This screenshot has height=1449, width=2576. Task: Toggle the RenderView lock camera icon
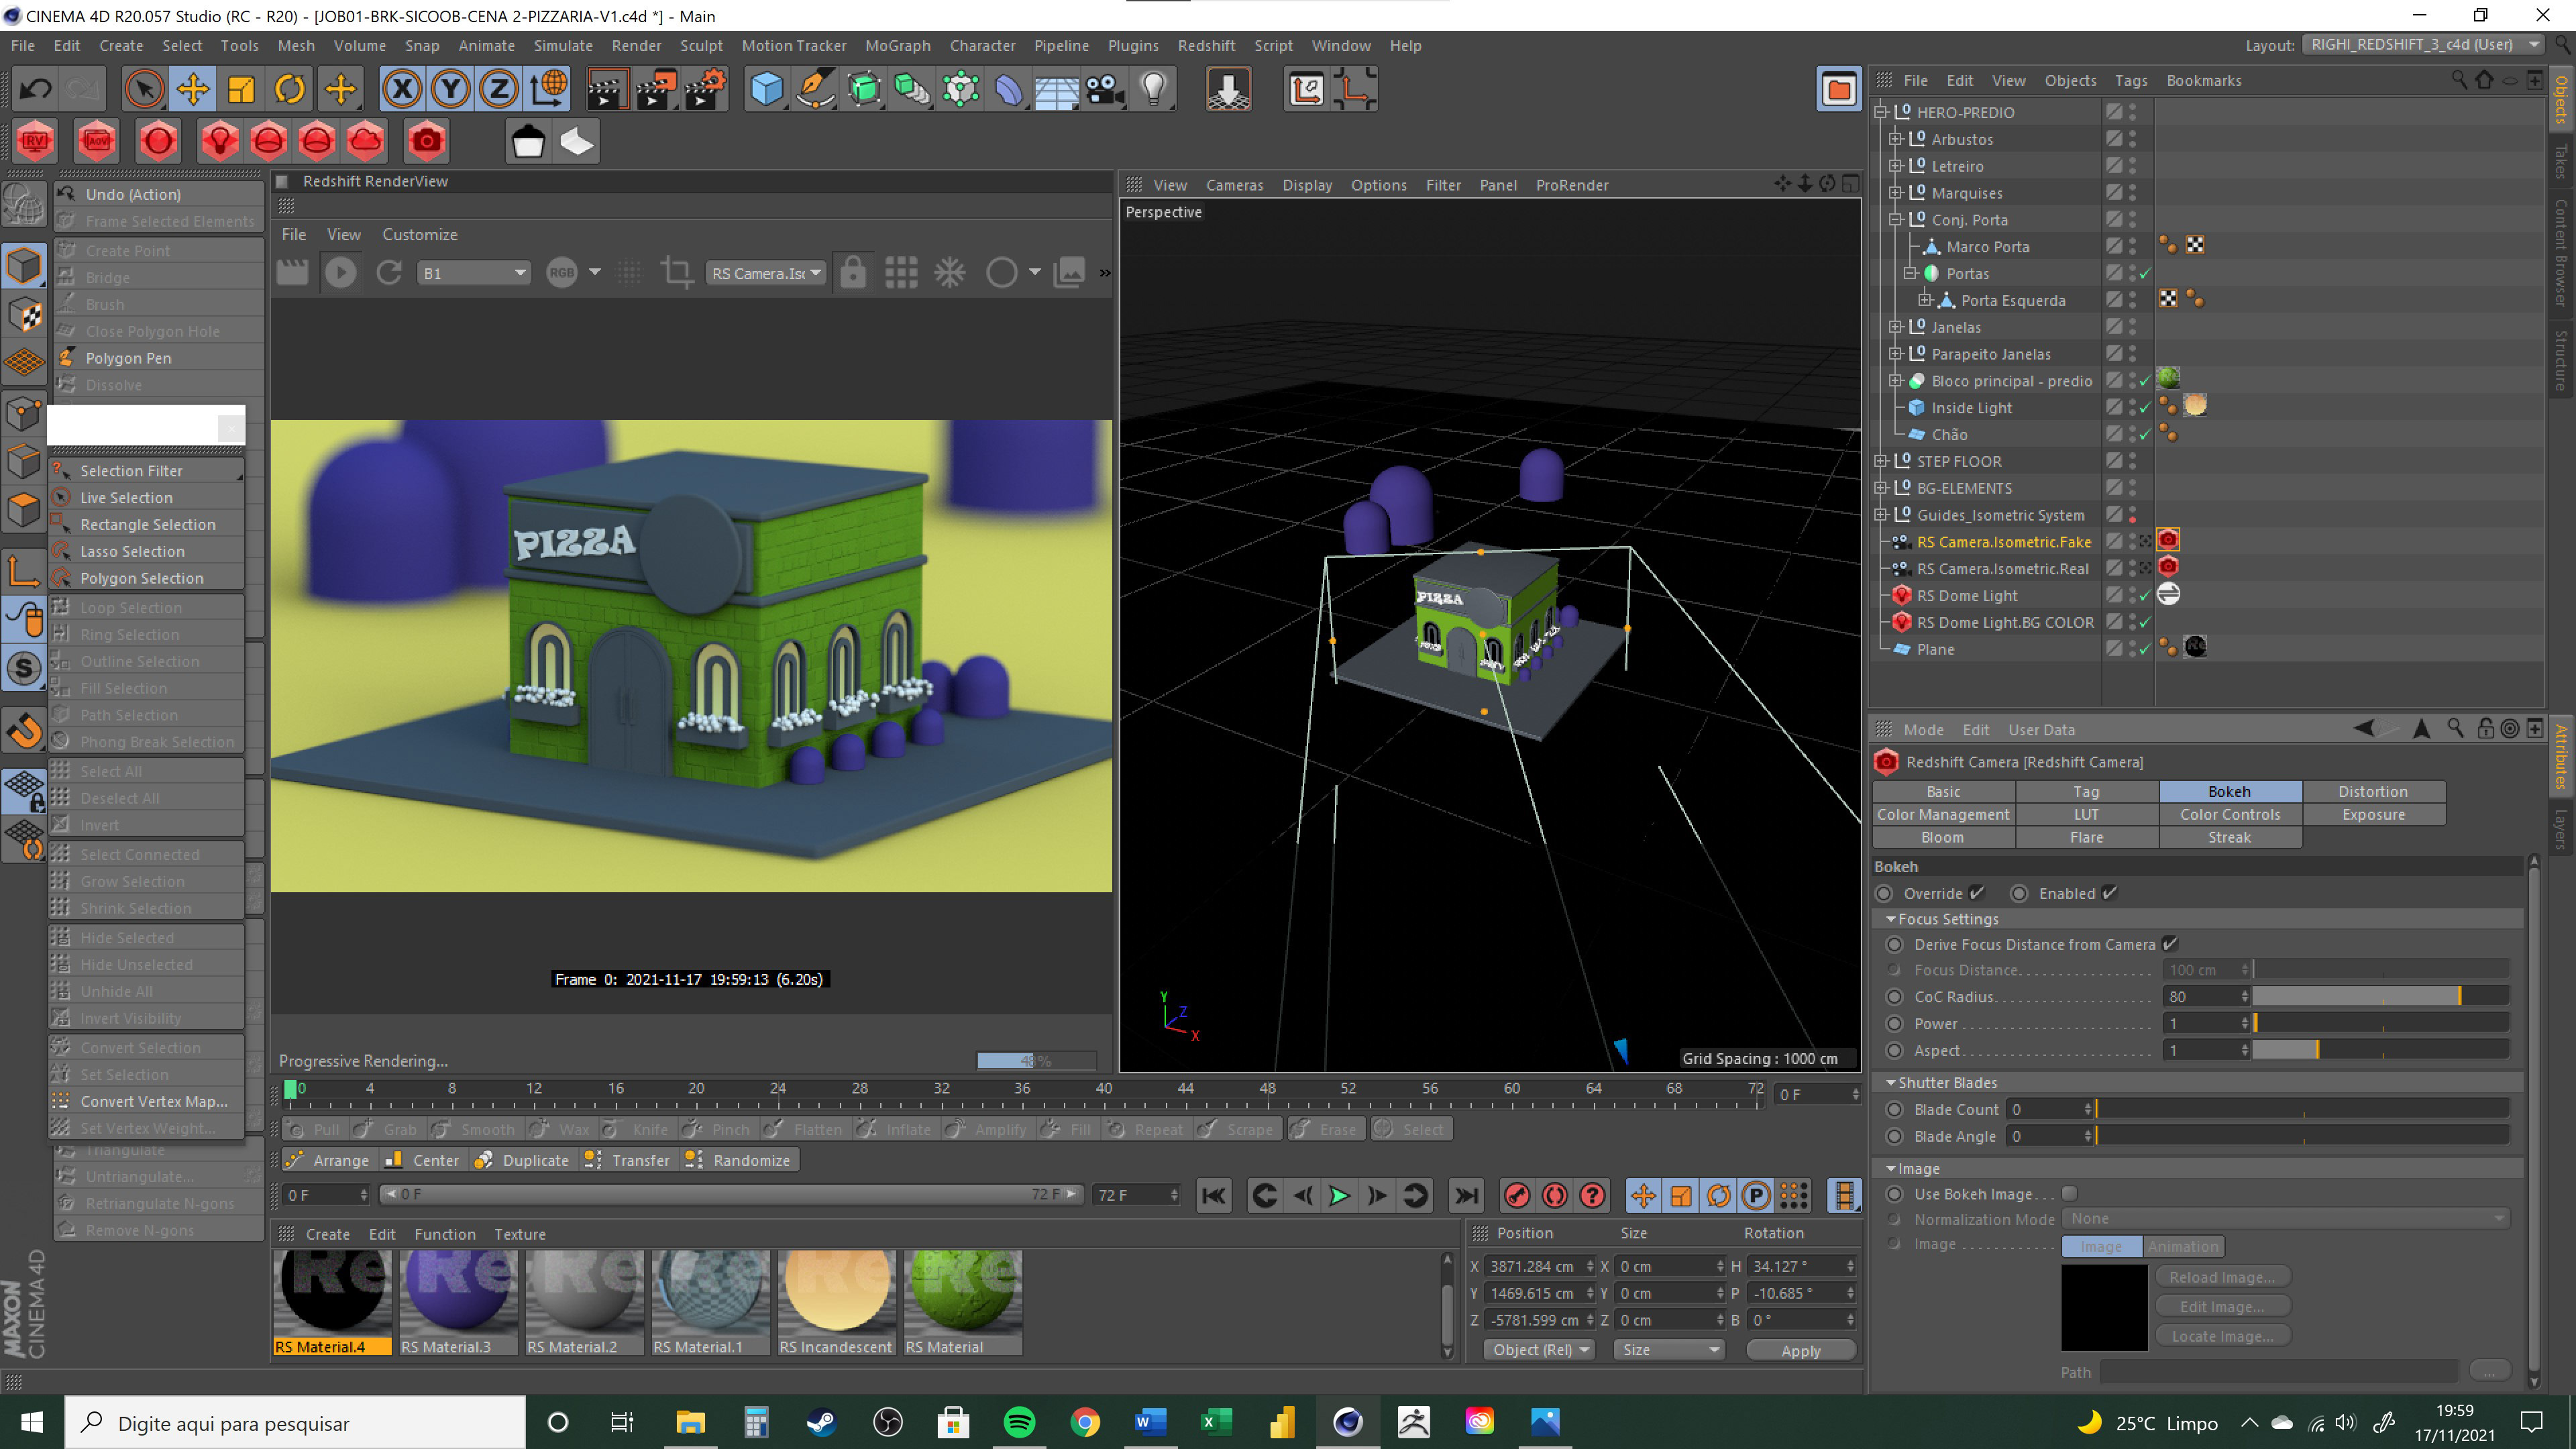click(x=853, y=272)
